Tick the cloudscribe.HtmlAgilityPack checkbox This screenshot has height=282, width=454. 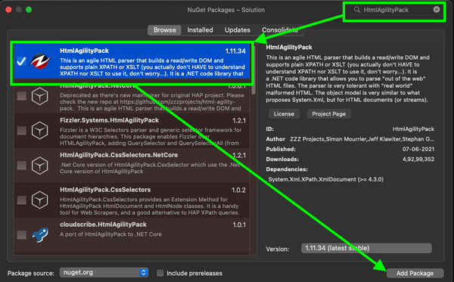point(21,234)
